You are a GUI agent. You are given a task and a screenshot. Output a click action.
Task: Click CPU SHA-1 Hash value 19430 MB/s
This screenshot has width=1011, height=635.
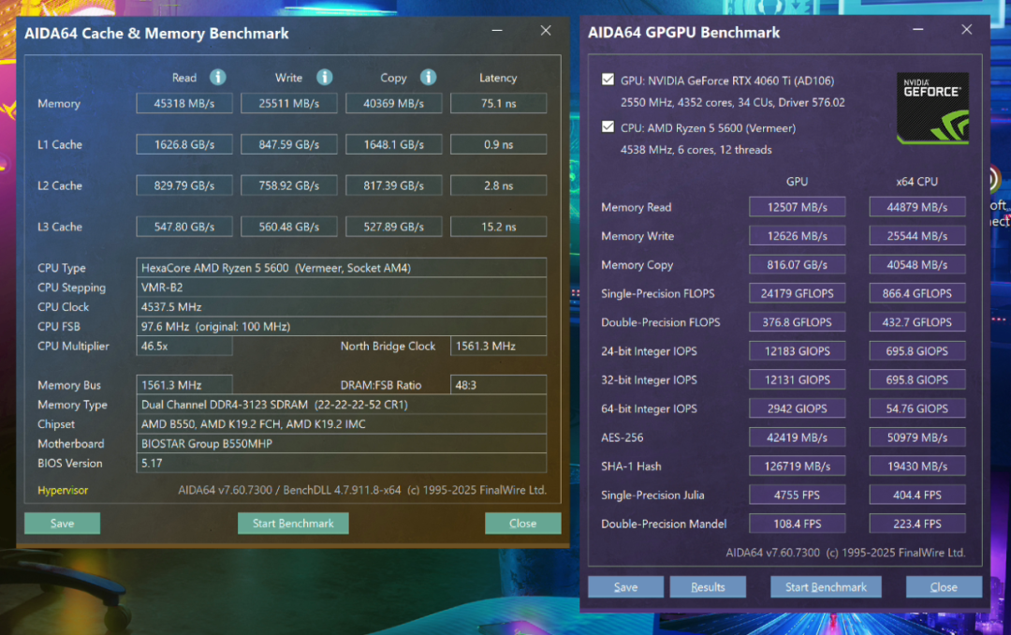(x=916, y=465)
